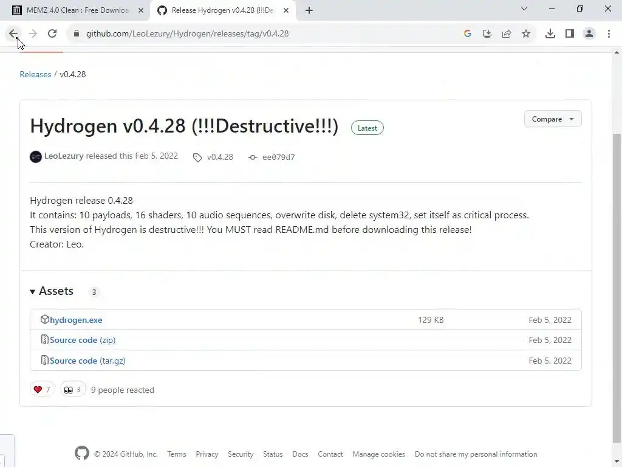
Task: Go to the Releases breadcrumb link
Action: click(35, 74)
